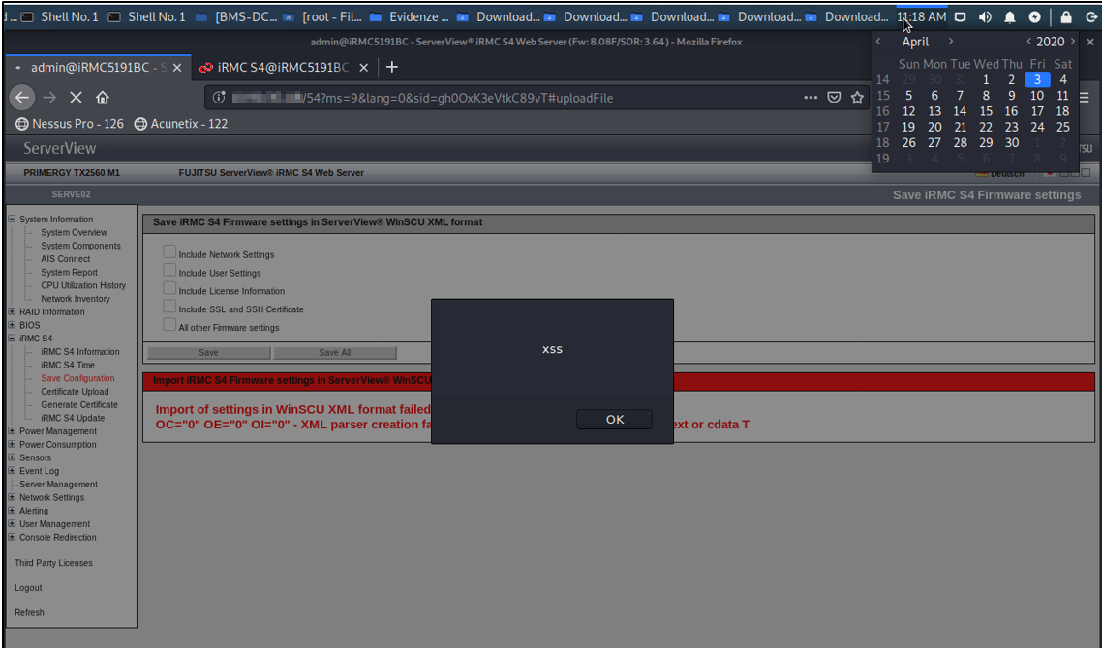
Task: Expand Console Redirection tree node
Action: pos(12,537)
